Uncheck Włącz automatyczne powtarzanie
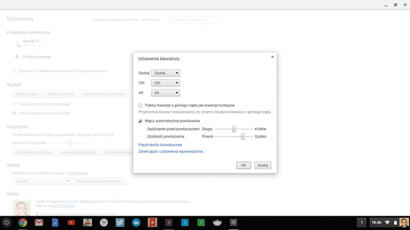The width and height of the screenshot is (410, 230). tap(141, 121)
